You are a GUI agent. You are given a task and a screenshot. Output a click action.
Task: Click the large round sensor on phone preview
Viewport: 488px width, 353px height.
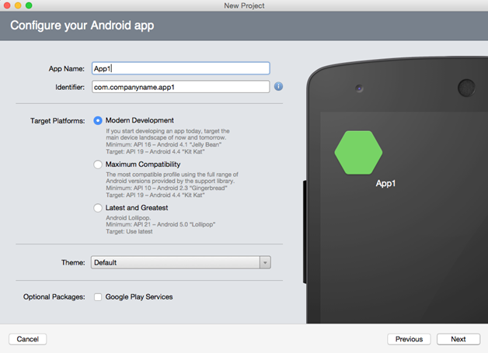pyautogui.click(x=466, y=87)
